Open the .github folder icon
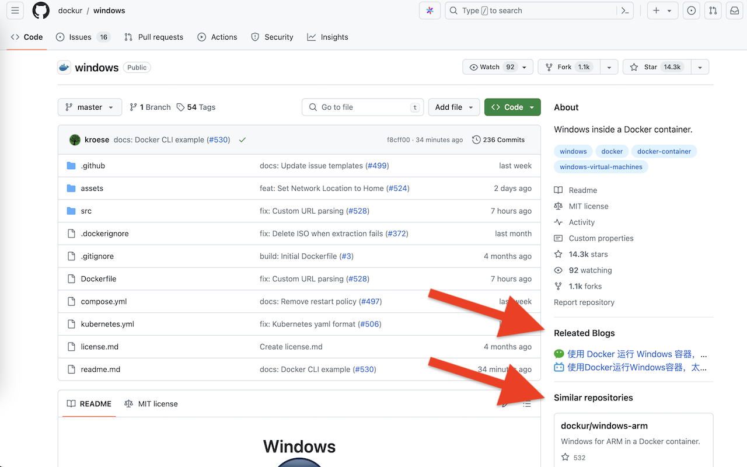The height and width of the screenshot is (467, 747). tap(71, 166)
